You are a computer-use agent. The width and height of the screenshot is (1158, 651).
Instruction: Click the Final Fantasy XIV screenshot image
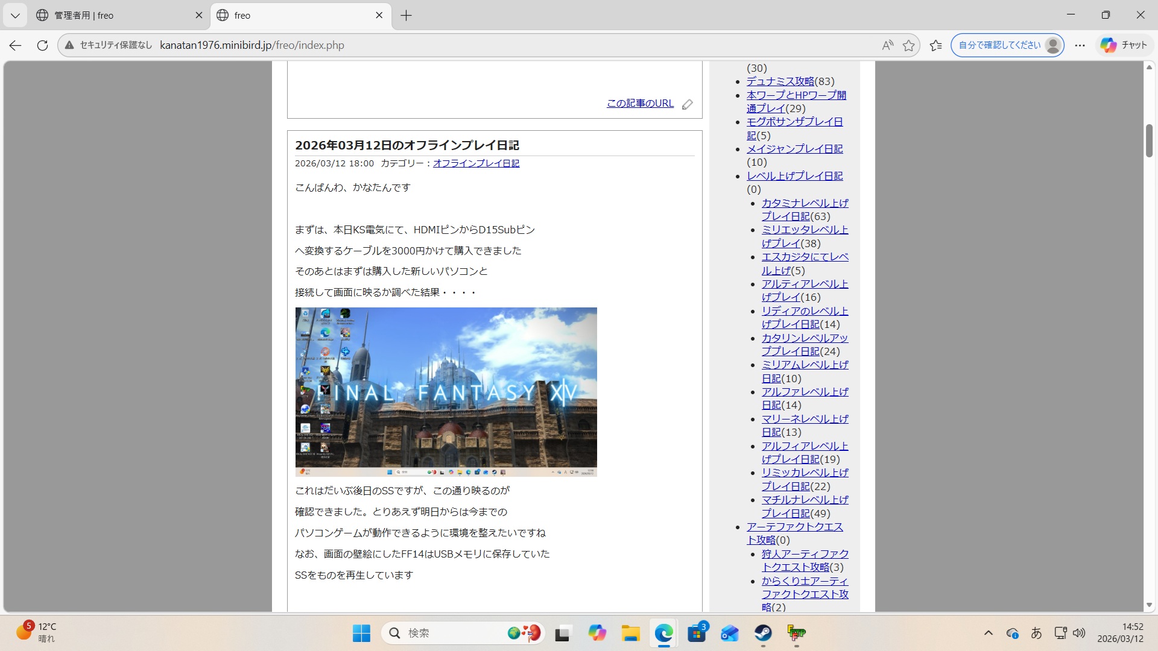[446, 392]
